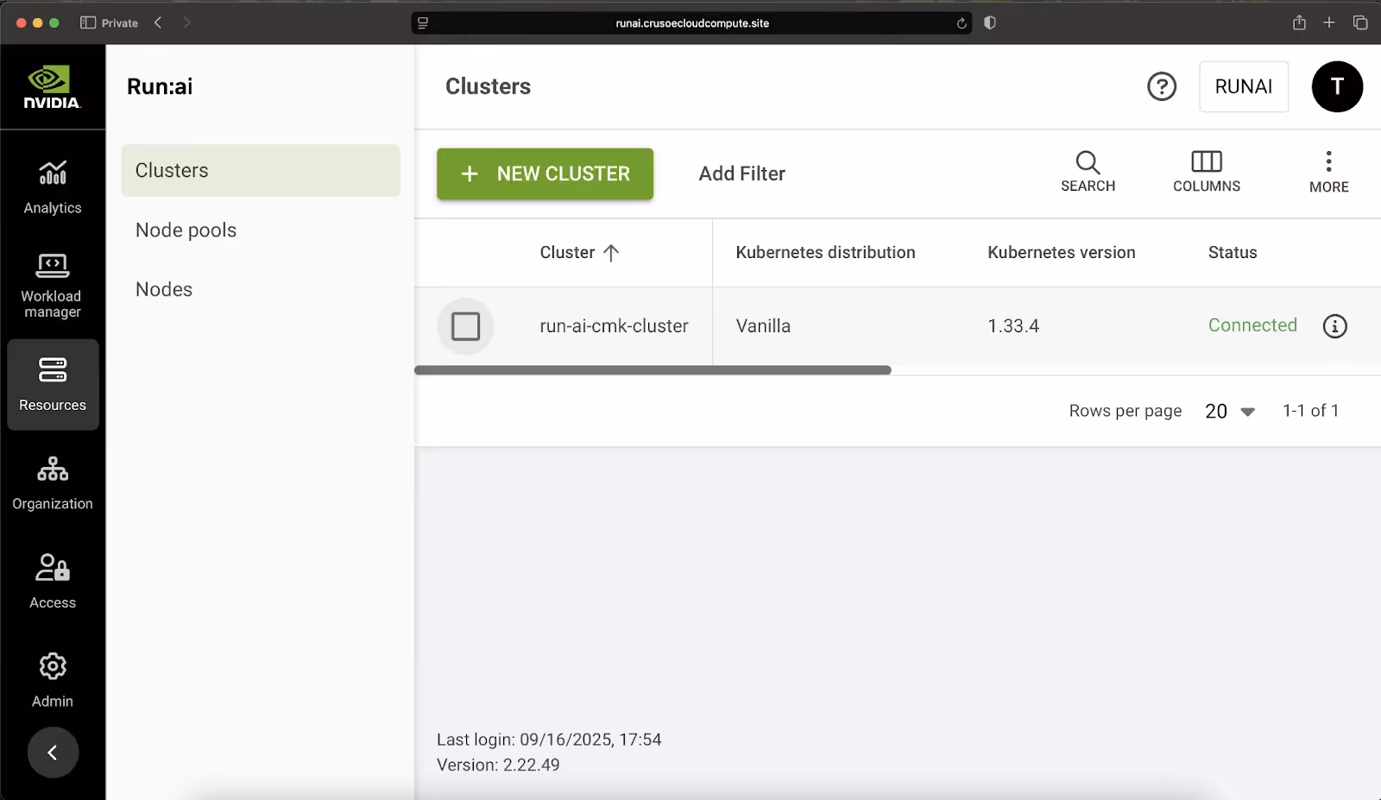Toggle the Cluster column sort arrow
The width and height of the screenshot is (1381, 800).
(613, 252)
